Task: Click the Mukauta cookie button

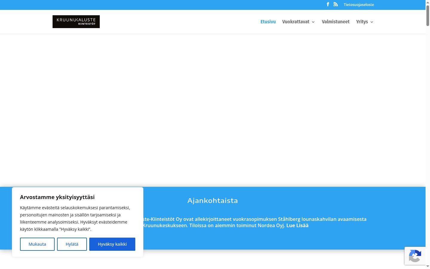Action: 37,244
